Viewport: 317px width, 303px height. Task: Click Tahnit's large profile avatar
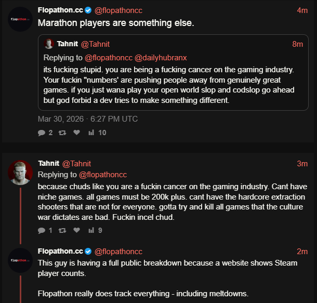[x=21, y=172]
